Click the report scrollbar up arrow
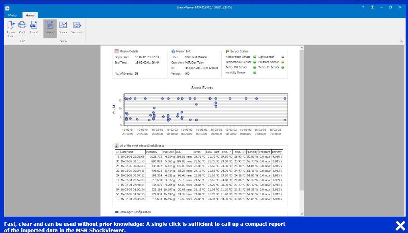Image resolution: width=408 pixels, height=233 pixels. point(302,48)
